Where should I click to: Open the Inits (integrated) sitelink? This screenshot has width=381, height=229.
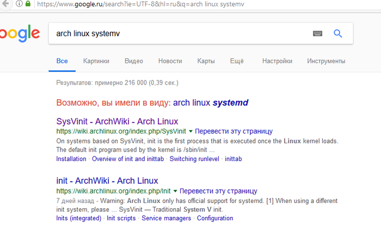tap(79, 218)
